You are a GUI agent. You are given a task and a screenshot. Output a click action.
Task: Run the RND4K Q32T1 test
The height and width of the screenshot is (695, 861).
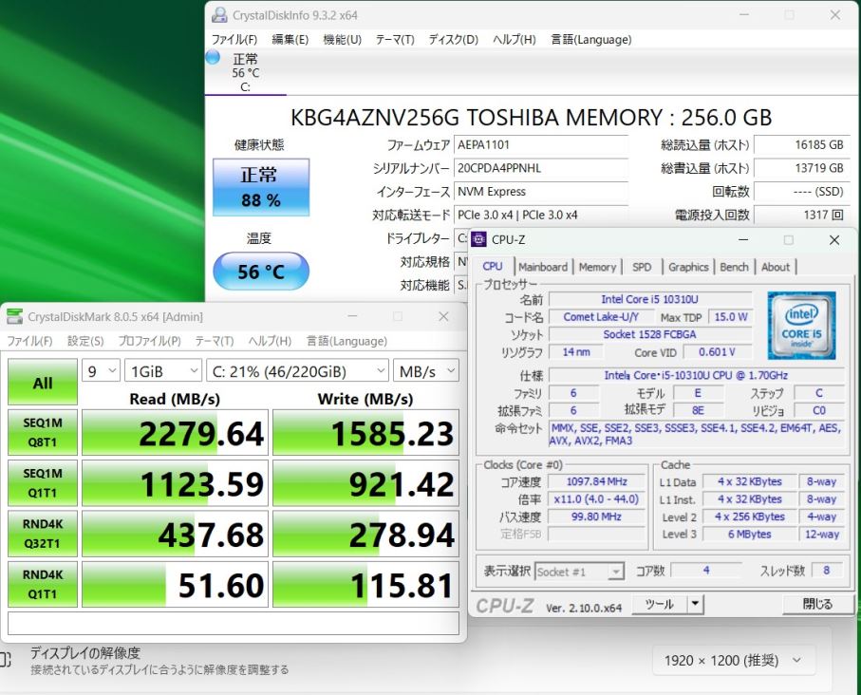pos(43,534)
